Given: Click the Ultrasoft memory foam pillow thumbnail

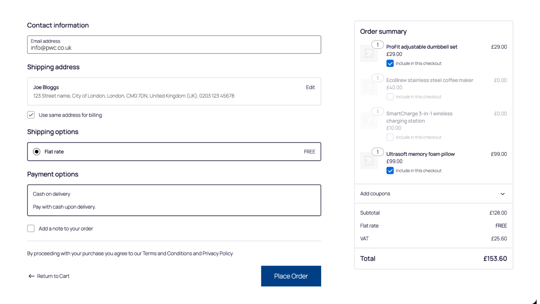Looking at the screenshot, I should (369, 160).
